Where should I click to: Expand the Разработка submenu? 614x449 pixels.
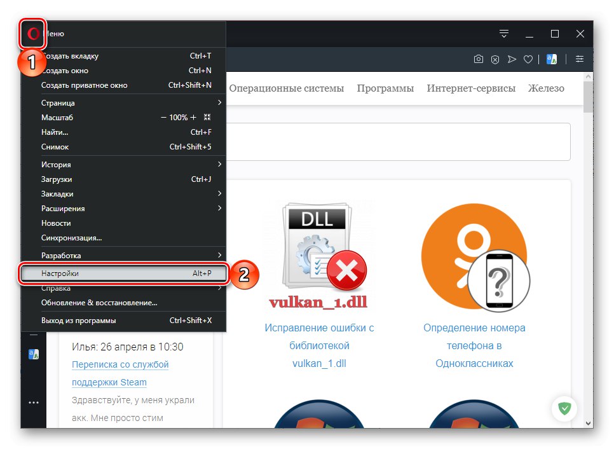tap(123, 256)
